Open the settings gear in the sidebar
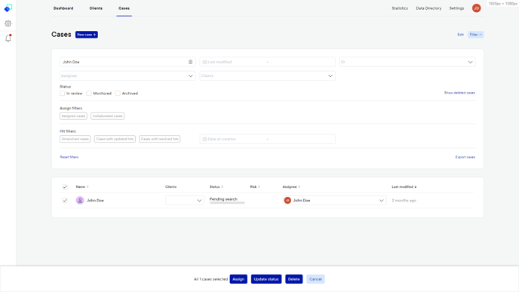Viewport: 519px width, 292px height. pyautogui.click(x=8, y=23)
